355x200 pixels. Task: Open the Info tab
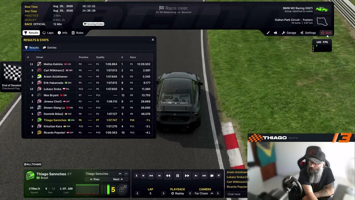[x=62, y=33]
